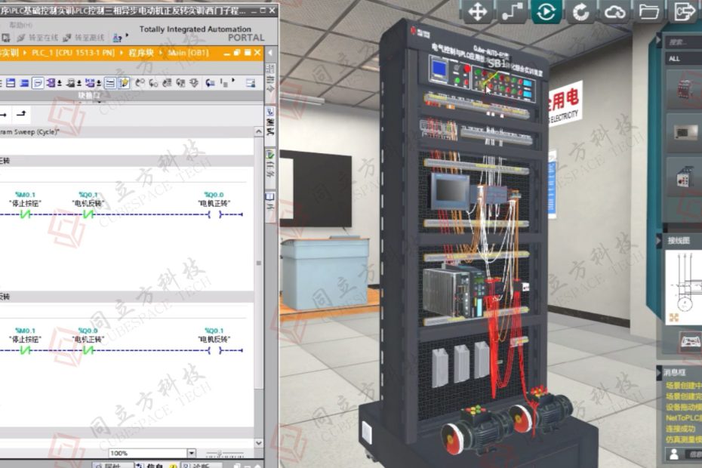Click the 转至在线 go online button
Image resolution: width=702 pixels, height=468 pixels.
pyautogui.click(x=38, y=38)
